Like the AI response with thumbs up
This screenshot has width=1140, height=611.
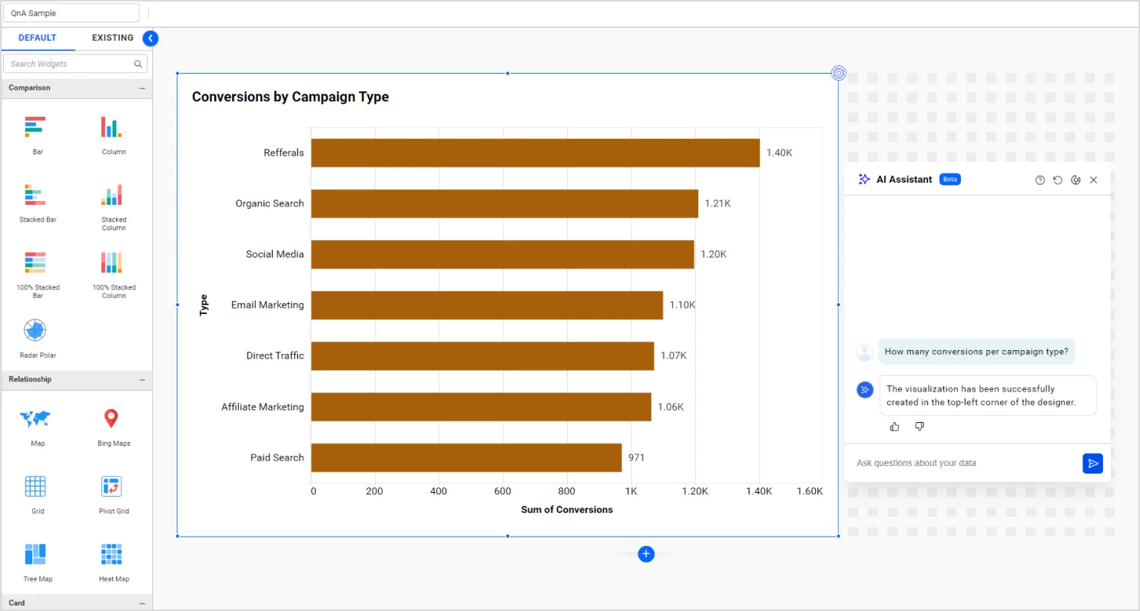point(894,427)
